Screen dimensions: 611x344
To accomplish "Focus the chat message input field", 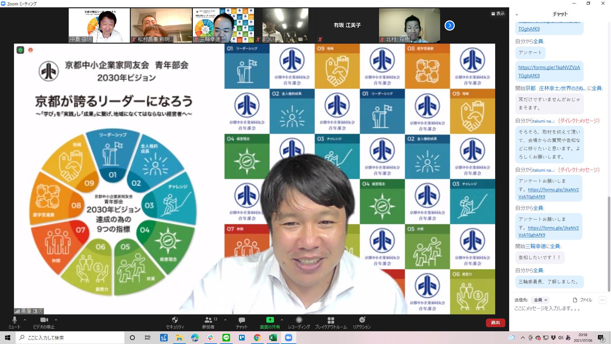I will click(x=559, y=308).
